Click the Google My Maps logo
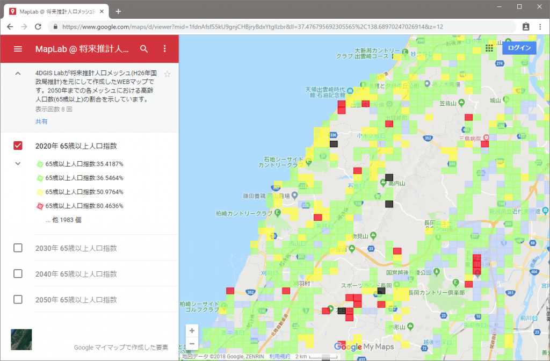Image resolution: width=550 pixels, height=361 pixels. point(364,346)
